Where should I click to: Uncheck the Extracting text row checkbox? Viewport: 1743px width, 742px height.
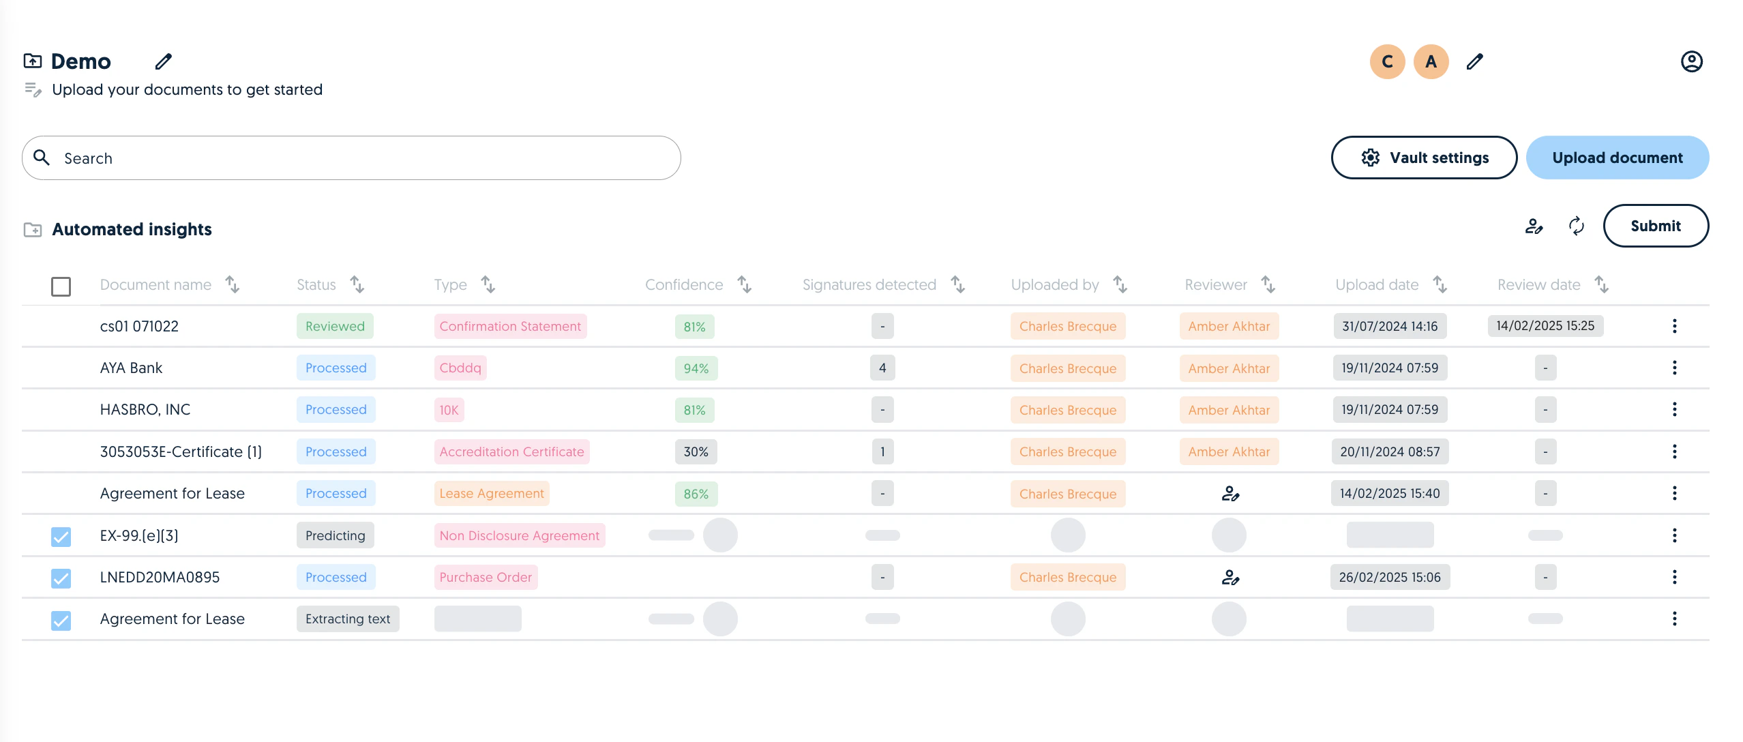coord(61,621)
